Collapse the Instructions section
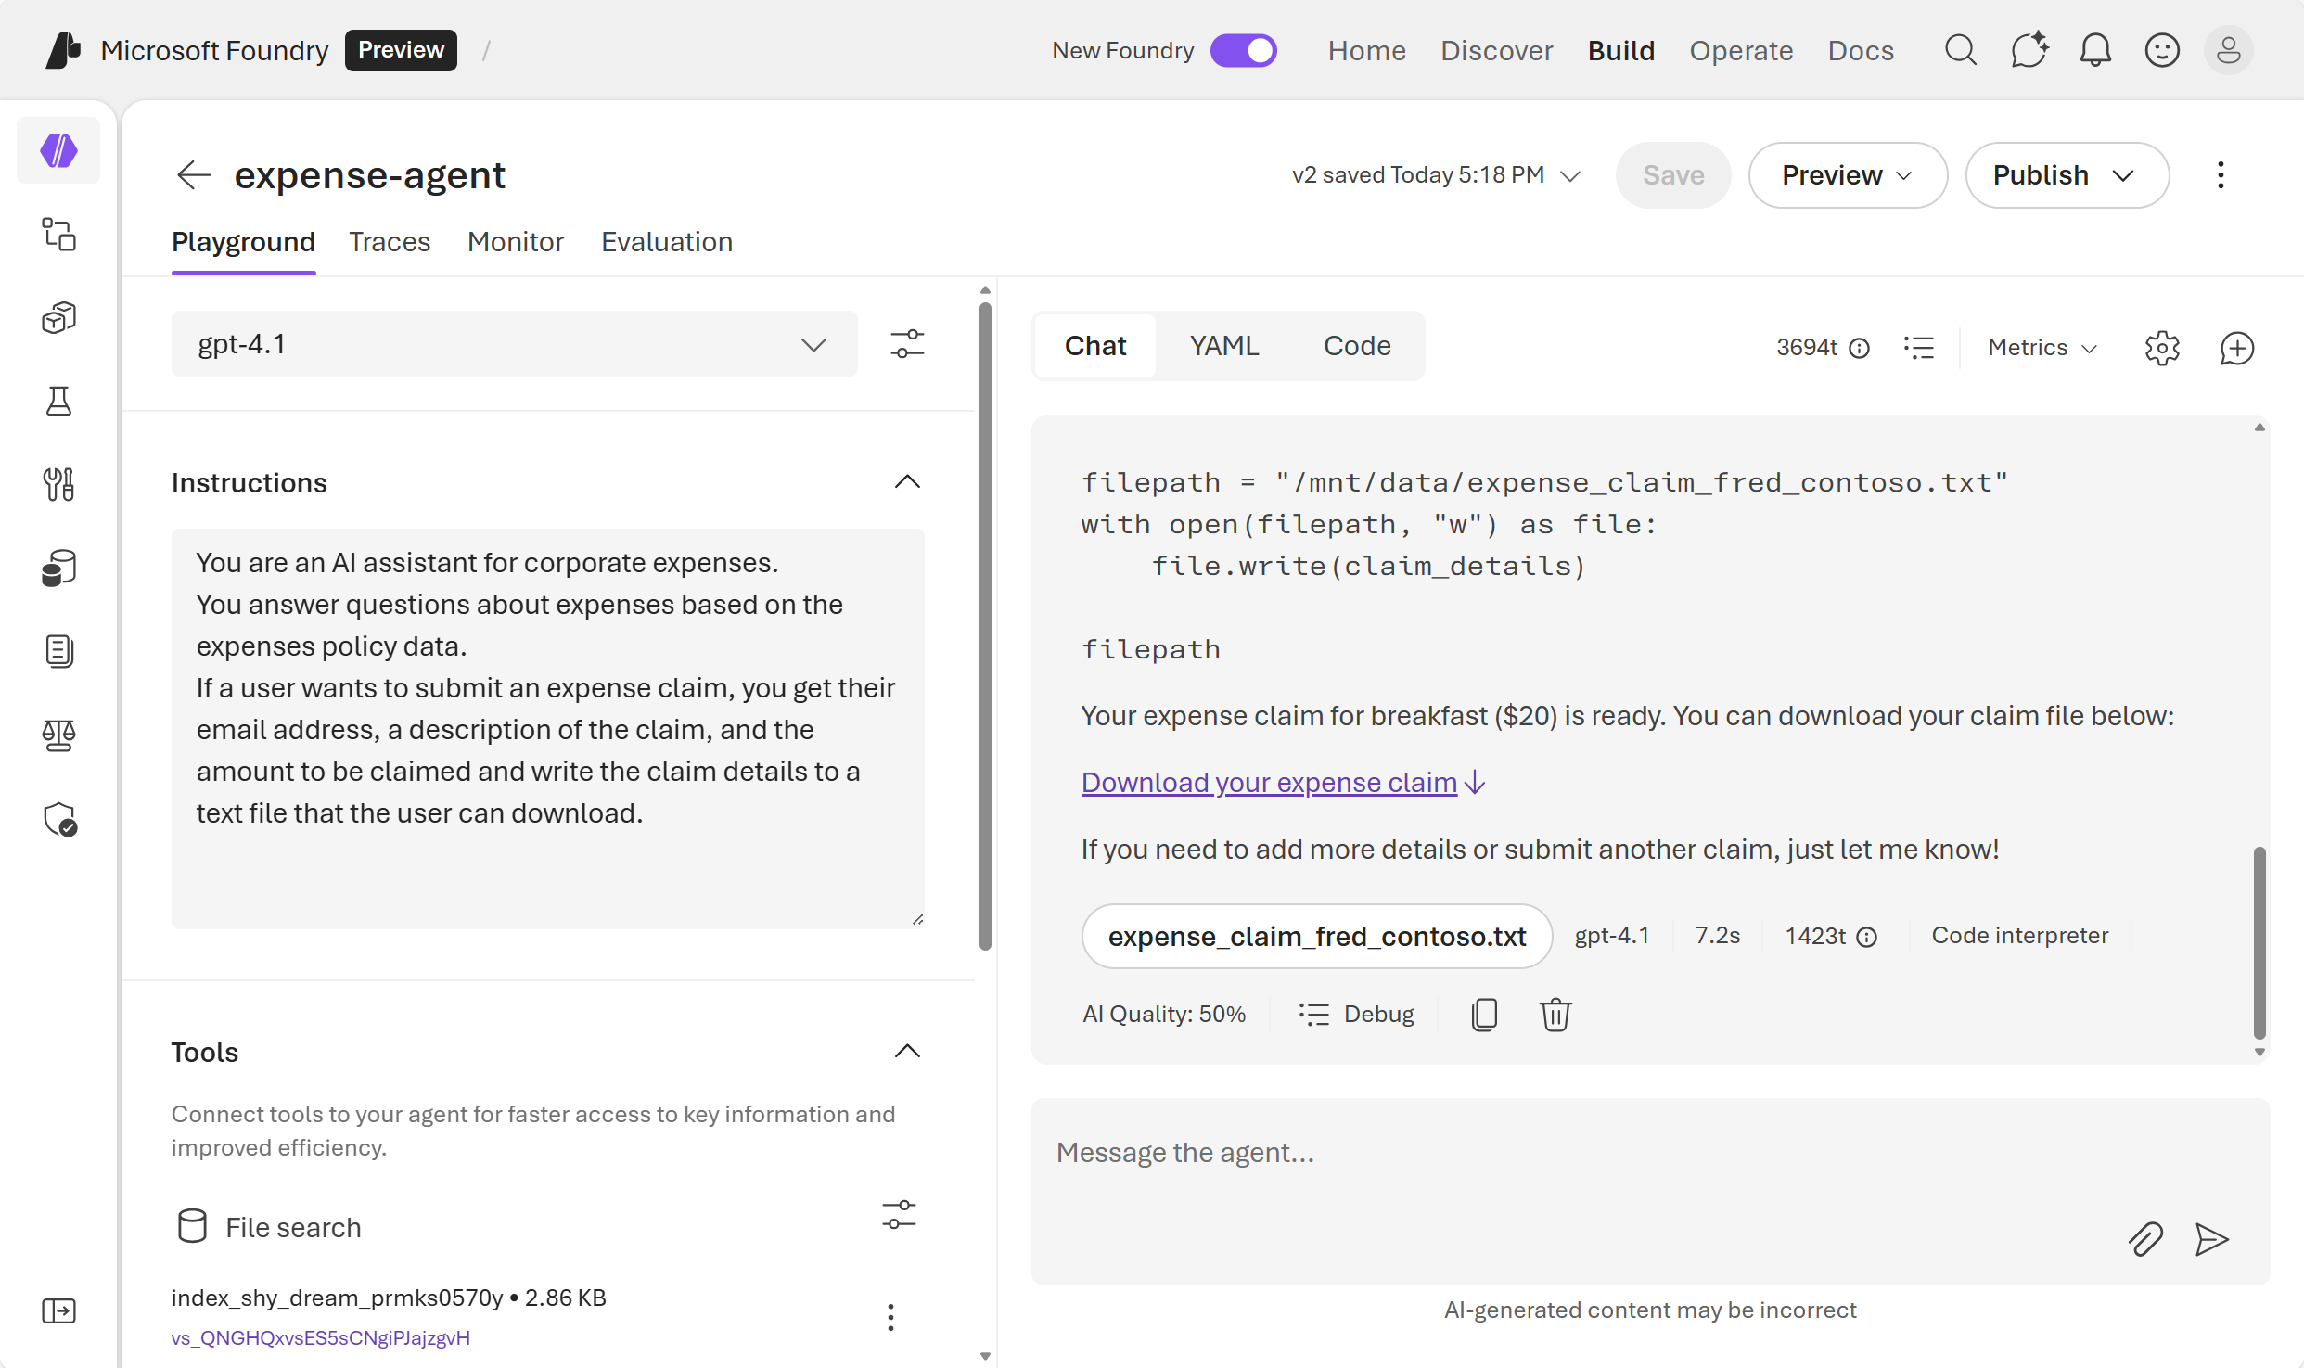Screen dimensions: 2304x1368 [907, 482]
